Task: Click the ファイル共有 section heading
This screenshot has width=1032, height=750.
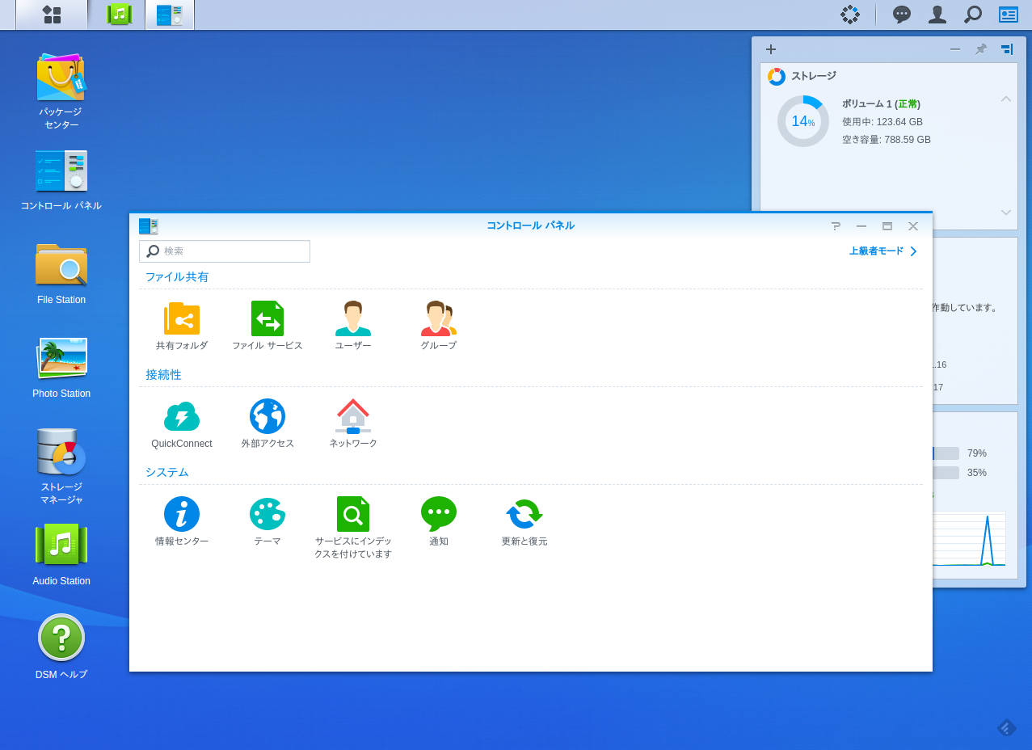Action: [x=177, y=277]
